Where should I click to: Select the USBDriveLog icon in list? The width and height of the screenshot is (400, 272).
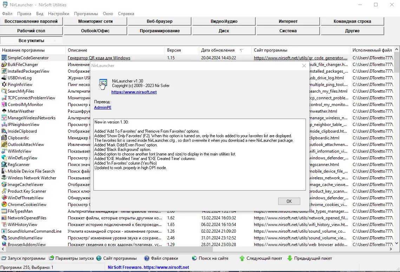pyautogui.click(x=4, y=78)
